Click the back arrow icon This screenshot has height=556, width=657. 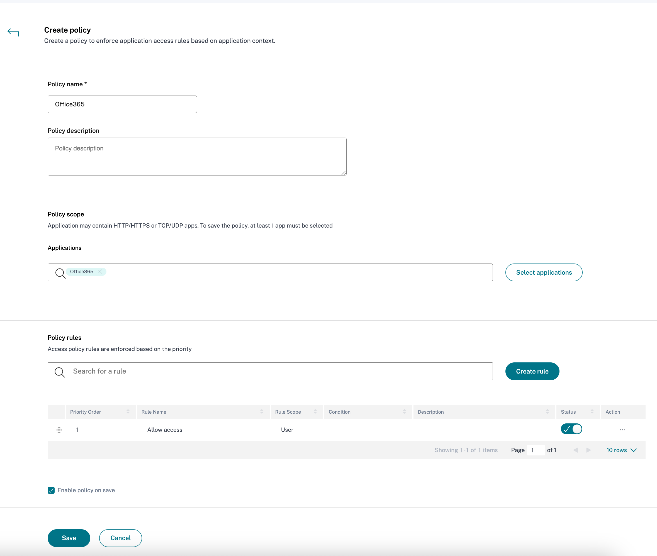[x=13, y=32]
